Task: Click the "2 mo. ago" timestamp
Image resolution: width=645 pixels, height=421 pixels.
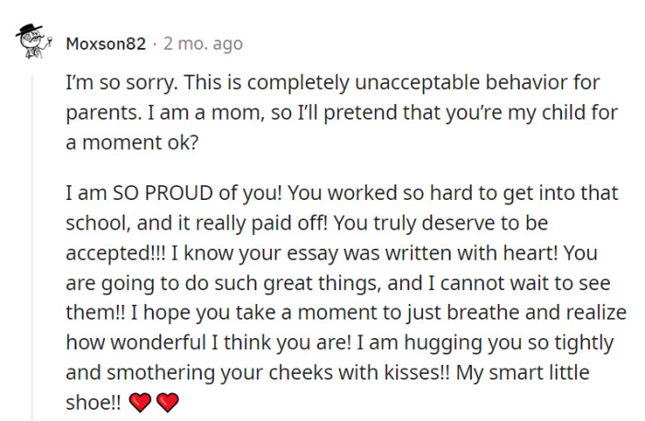Action: (x=203, y=43)
